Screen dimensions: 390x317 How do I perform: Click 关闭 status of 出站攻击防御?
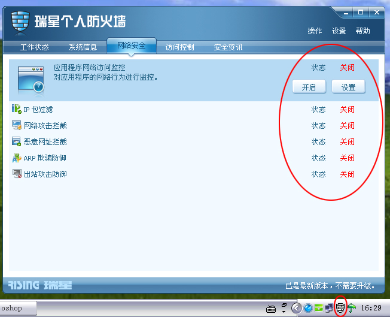[x=347, y=174]
